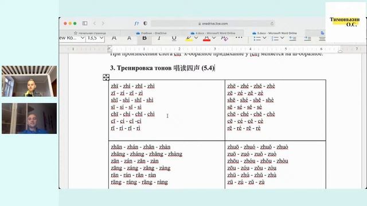This screenshot has height=206, width=367.
Task: Toggle Safari sidebar button
Action: 85,23
